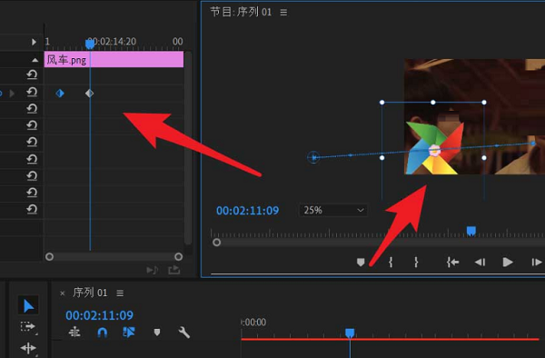This screenshot has width=545, height=358.
Task: Click export icon at bottom of Effect Controls
Action: pyautogui.click(x=173, y=270)
